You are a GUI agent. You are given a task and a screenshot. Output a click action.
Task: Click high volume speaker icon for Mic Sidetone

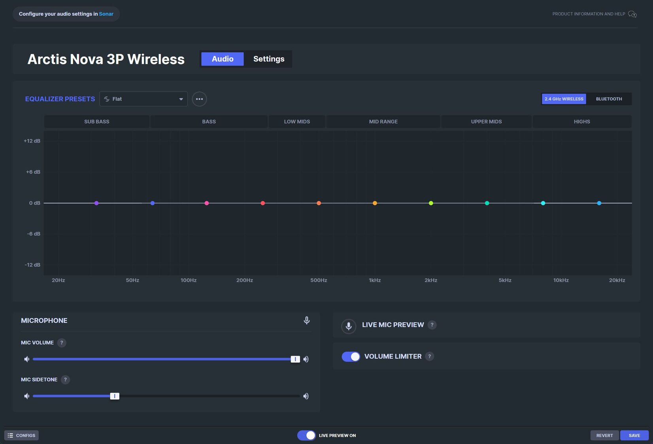point(306,396)
